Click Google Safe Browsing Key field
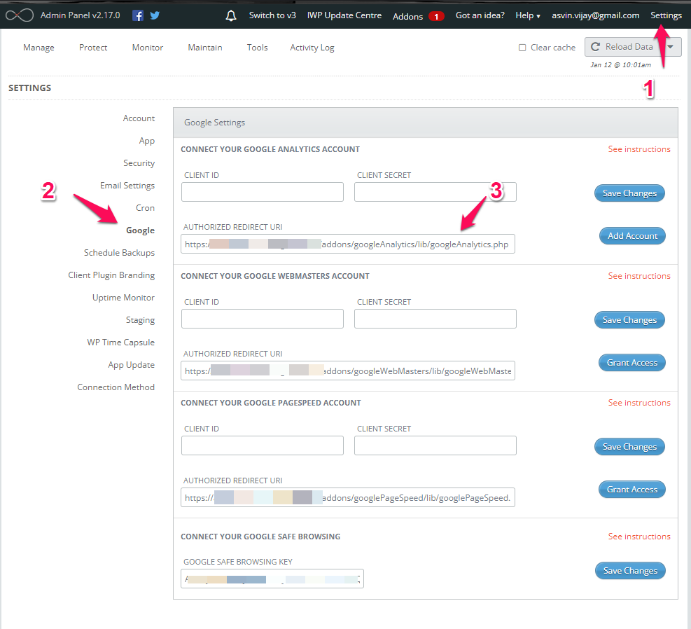 click(x=272, y=579)
